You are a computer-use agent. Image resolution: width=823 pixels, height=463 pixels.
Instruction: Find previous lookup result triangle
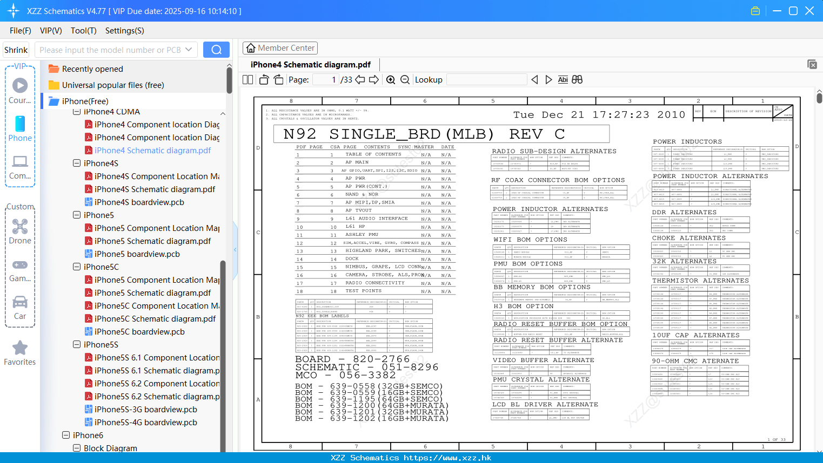(534, 80)
